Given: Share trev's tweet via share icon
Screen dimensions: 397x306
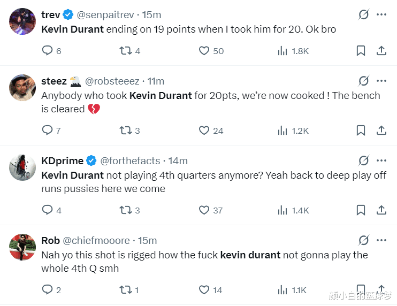Looking at the screenshot, I should (381, 51).
